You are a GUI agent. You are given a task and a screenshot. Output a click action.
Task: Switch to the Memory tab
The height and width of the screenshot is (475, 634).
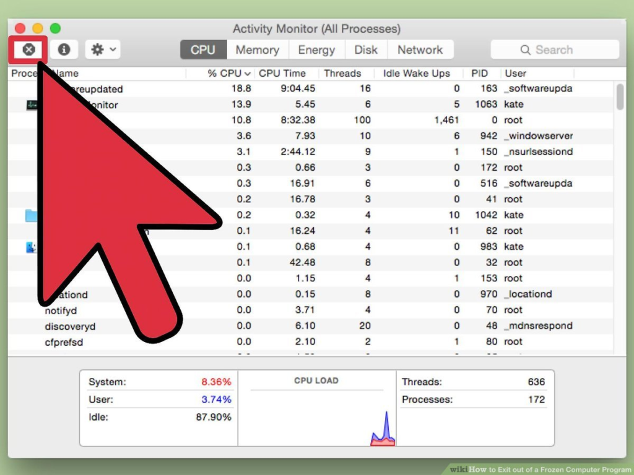click(257, 49)
